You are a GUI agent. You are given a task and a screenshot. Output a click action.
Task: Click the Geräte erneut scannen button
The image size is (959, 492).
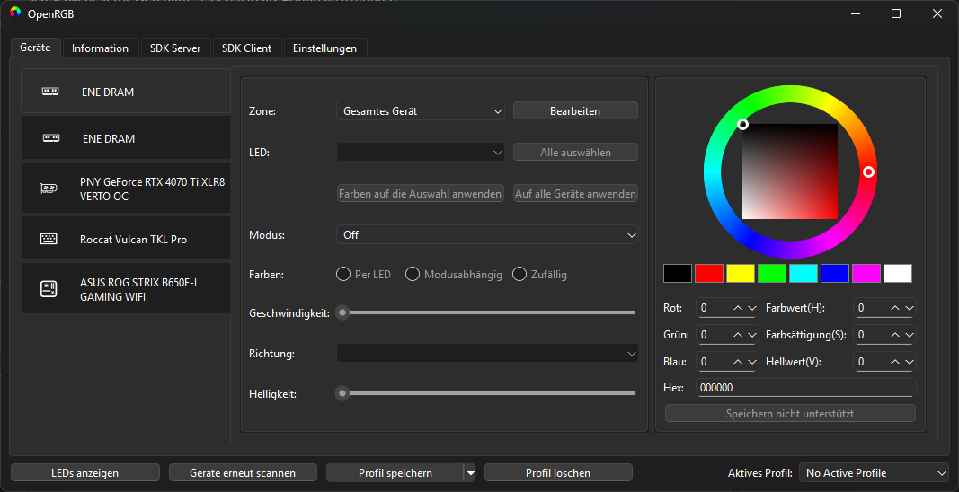point(243,472)
